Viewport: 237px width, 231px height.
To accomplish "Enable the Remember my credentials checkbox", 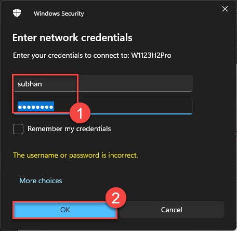I will click(x=18, y=129).
